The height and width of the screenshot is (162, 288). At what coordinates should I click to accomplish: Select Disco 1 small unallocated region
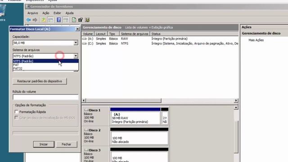tap(165, 116)
